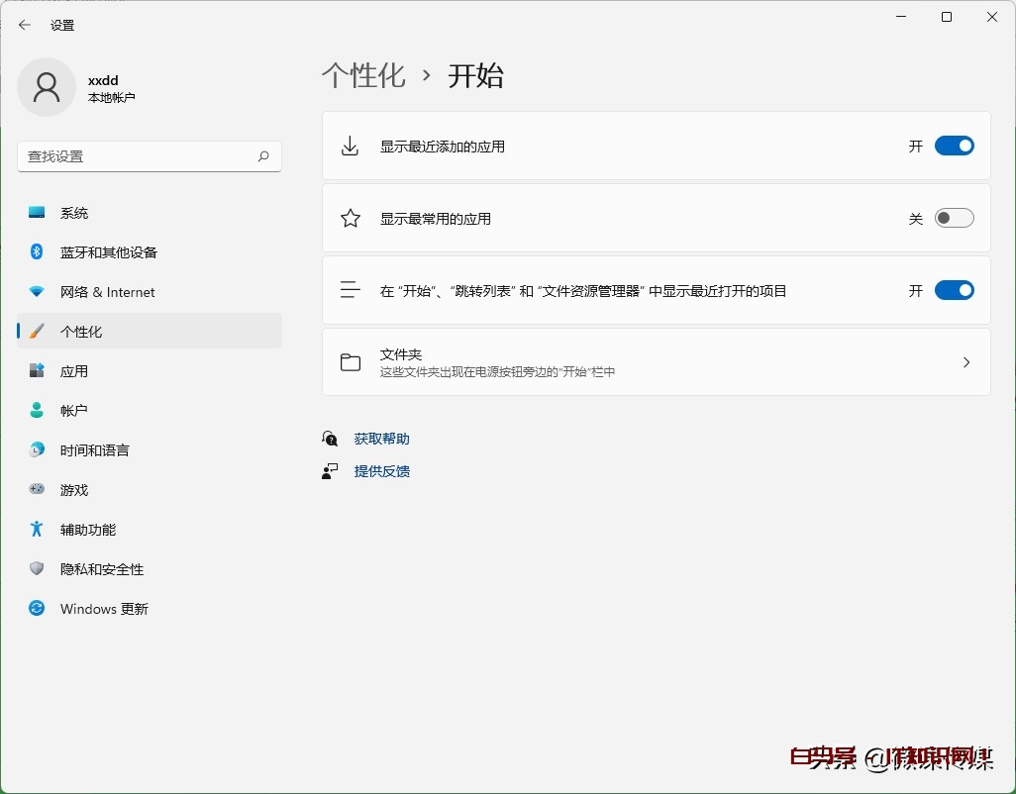
Task: Click the 网络 & Internet globe icon
Action: tap(36, 291)
